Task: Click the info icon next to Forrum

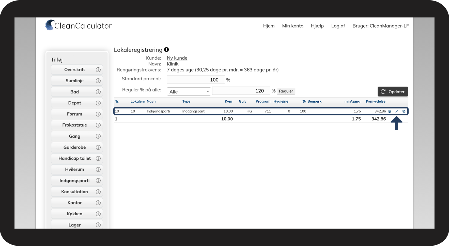Action: (98, 114)
